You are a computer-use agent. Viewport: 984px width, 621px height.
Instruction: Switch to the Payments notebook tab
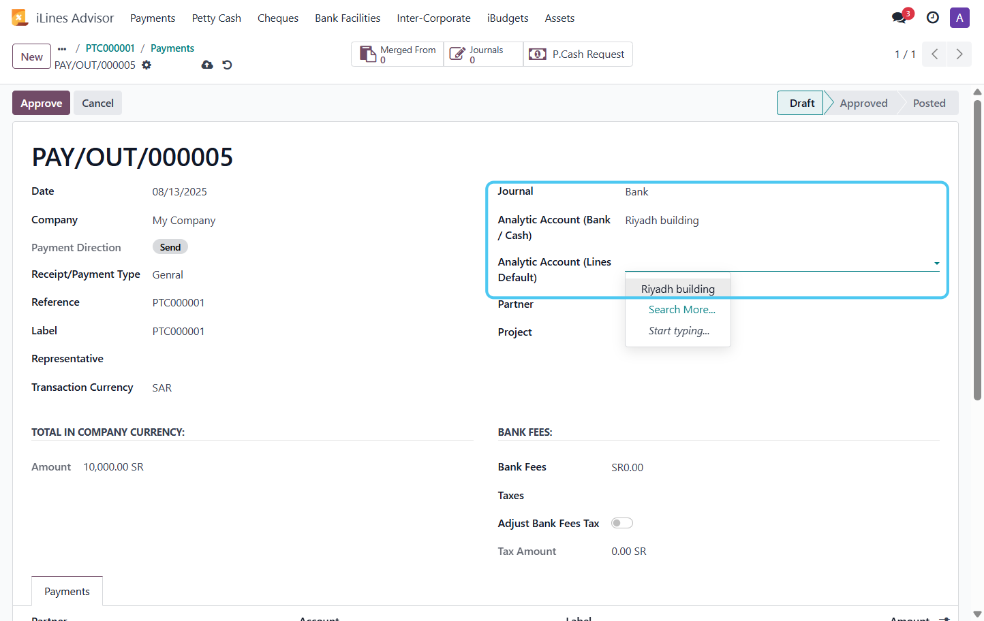coord(67,591)
